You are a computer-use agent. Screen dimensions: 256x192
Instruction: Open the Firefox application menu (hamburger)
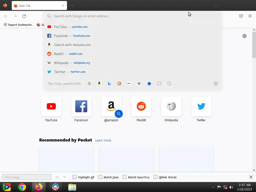pyautogui.click(x=250, y=16)
